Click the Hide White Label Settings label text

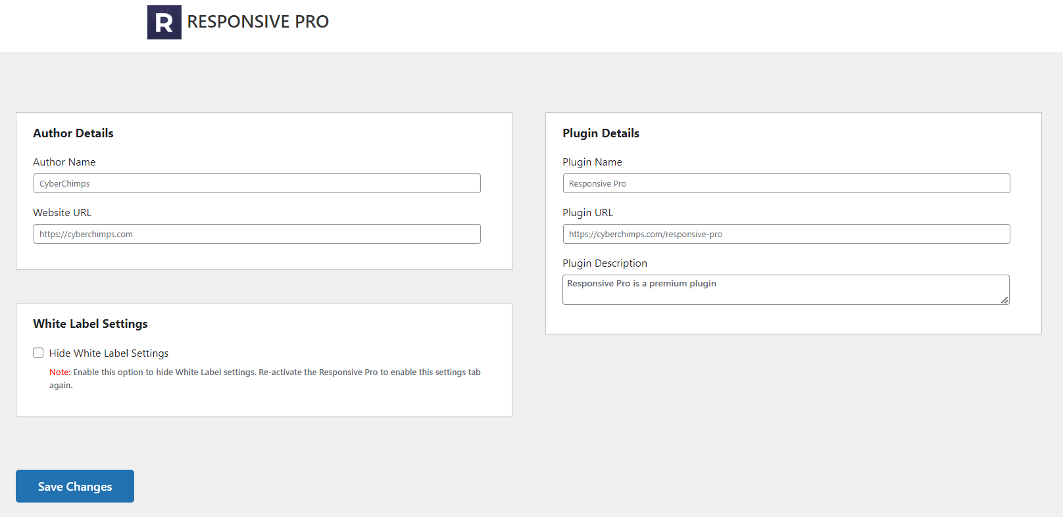109,353
